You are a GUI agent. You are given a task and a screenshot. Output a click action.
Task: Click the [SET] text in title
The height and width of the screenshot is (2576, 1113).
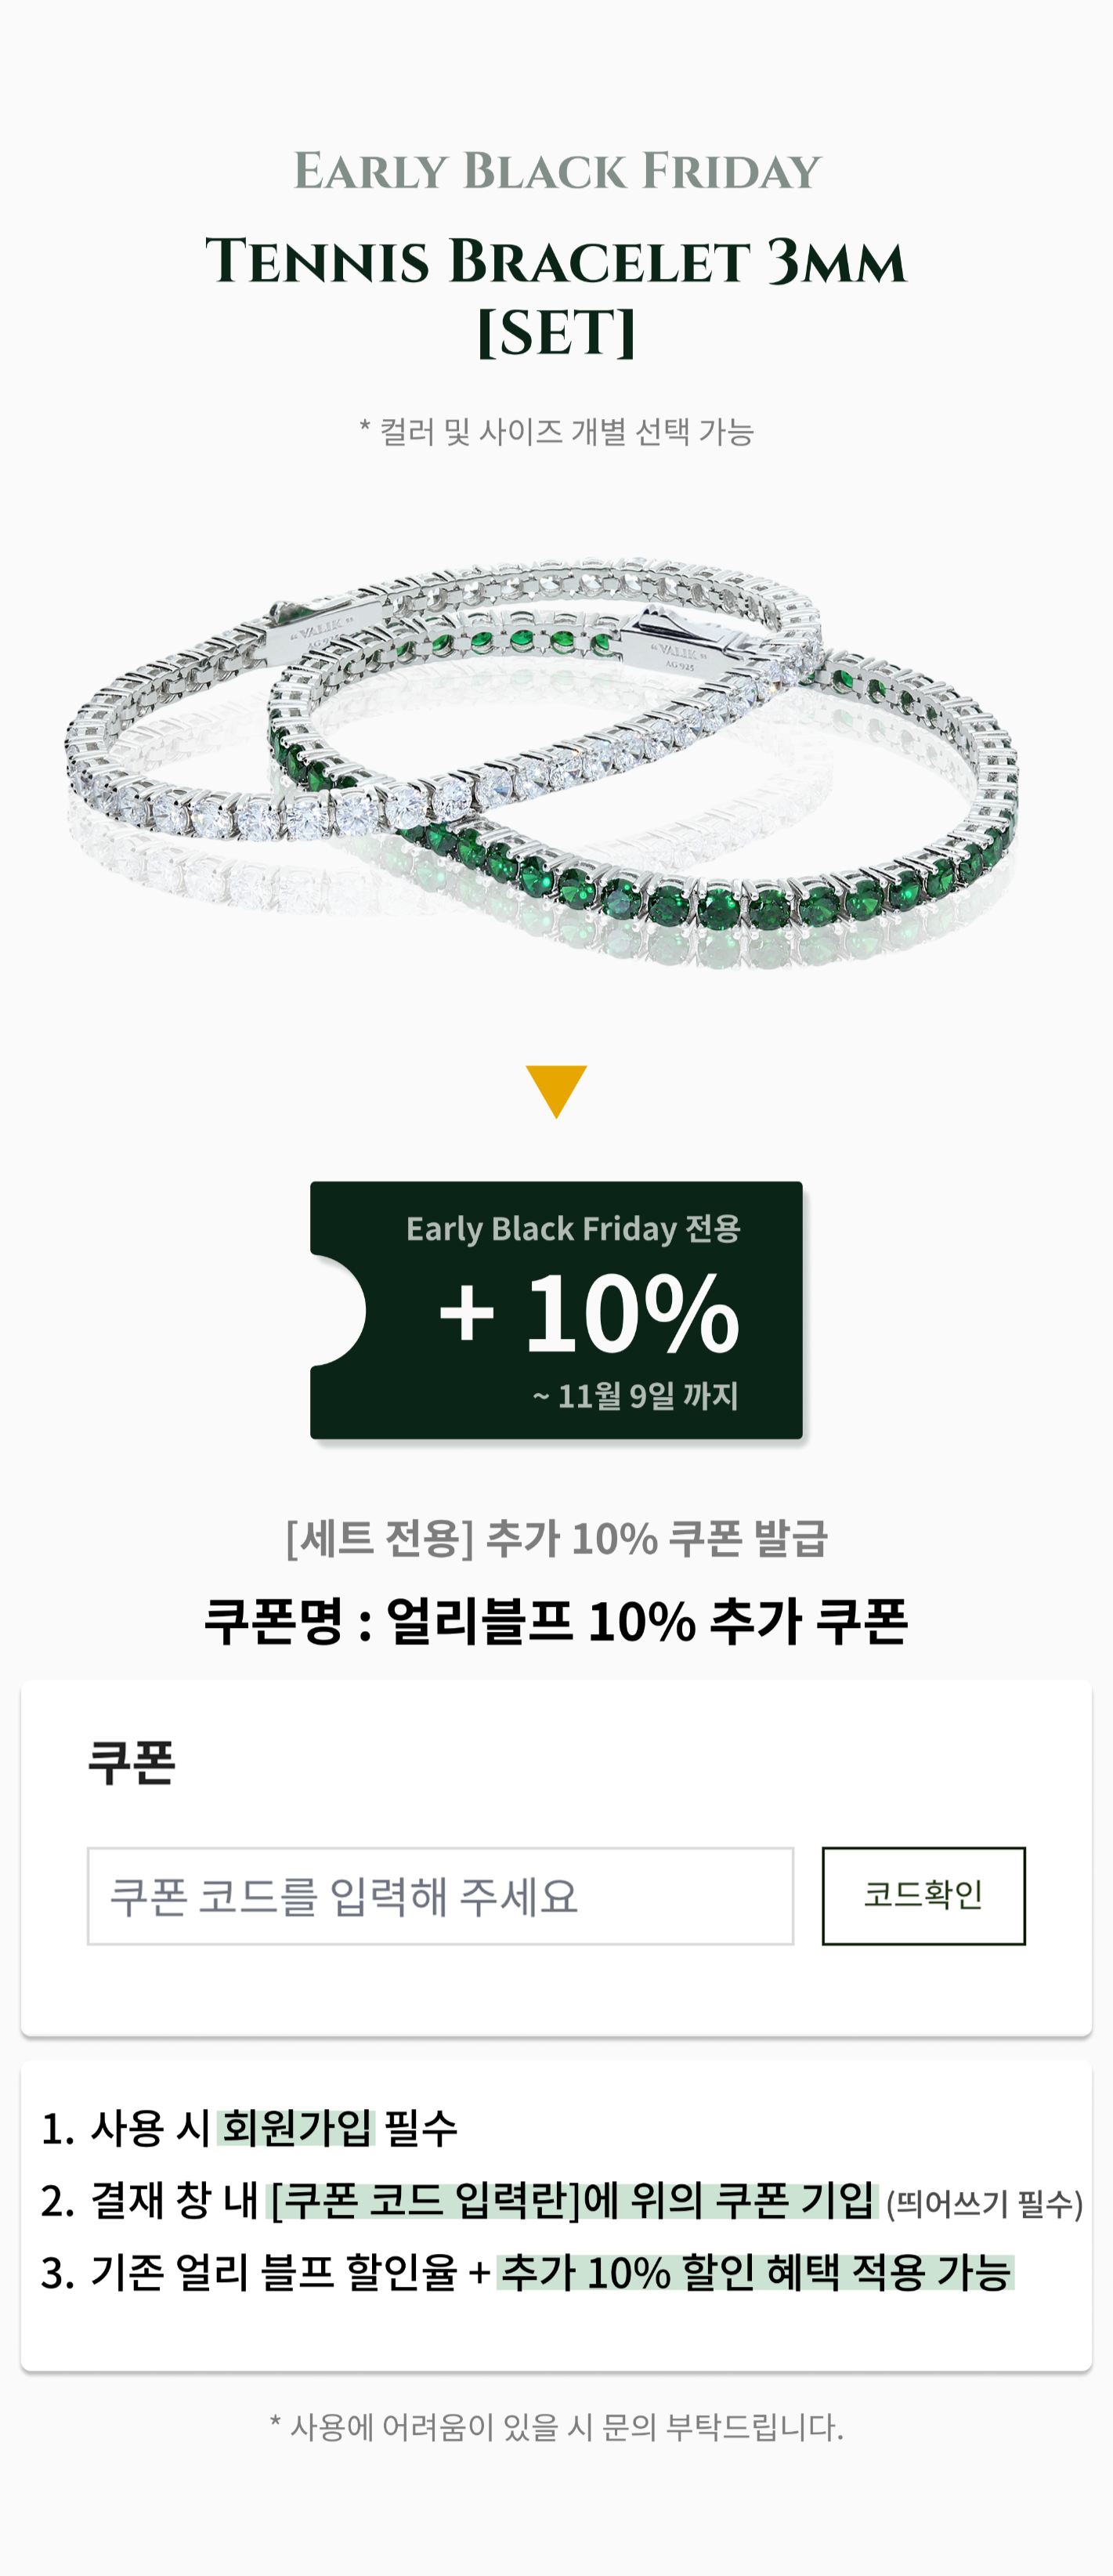(x=556, y=333)
